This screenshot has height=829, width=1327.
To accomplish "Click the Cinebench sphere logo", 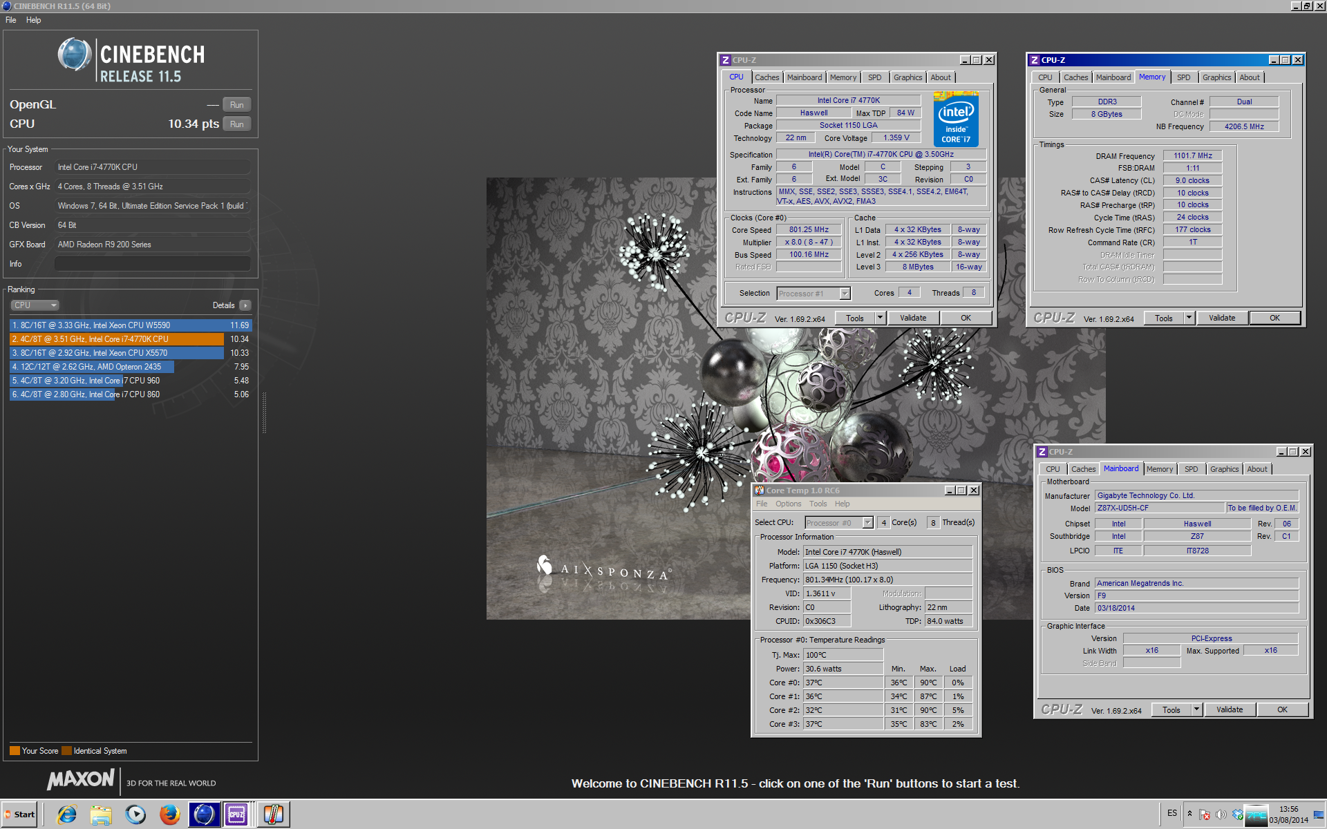I will (75, 55).
